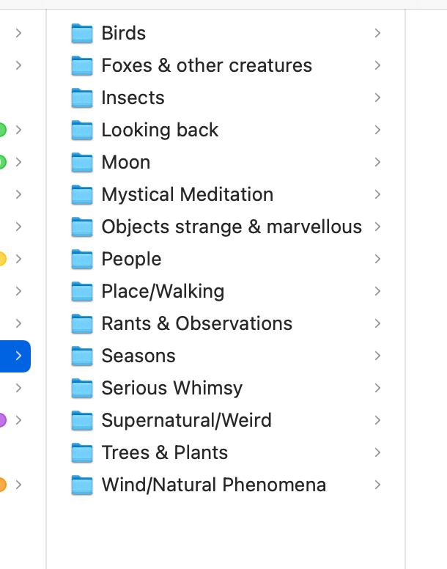Click the Insects folder icon

point(82,98)
